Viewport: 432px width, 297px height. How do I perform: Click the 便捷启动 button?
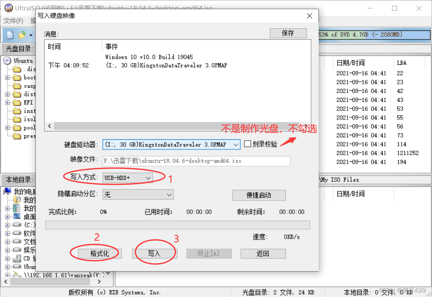coord(259,195)
